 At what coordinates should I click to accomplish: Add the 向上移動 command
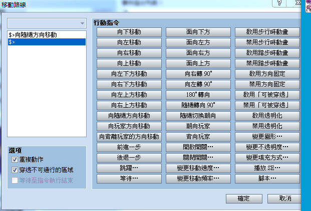click(129, 63)
